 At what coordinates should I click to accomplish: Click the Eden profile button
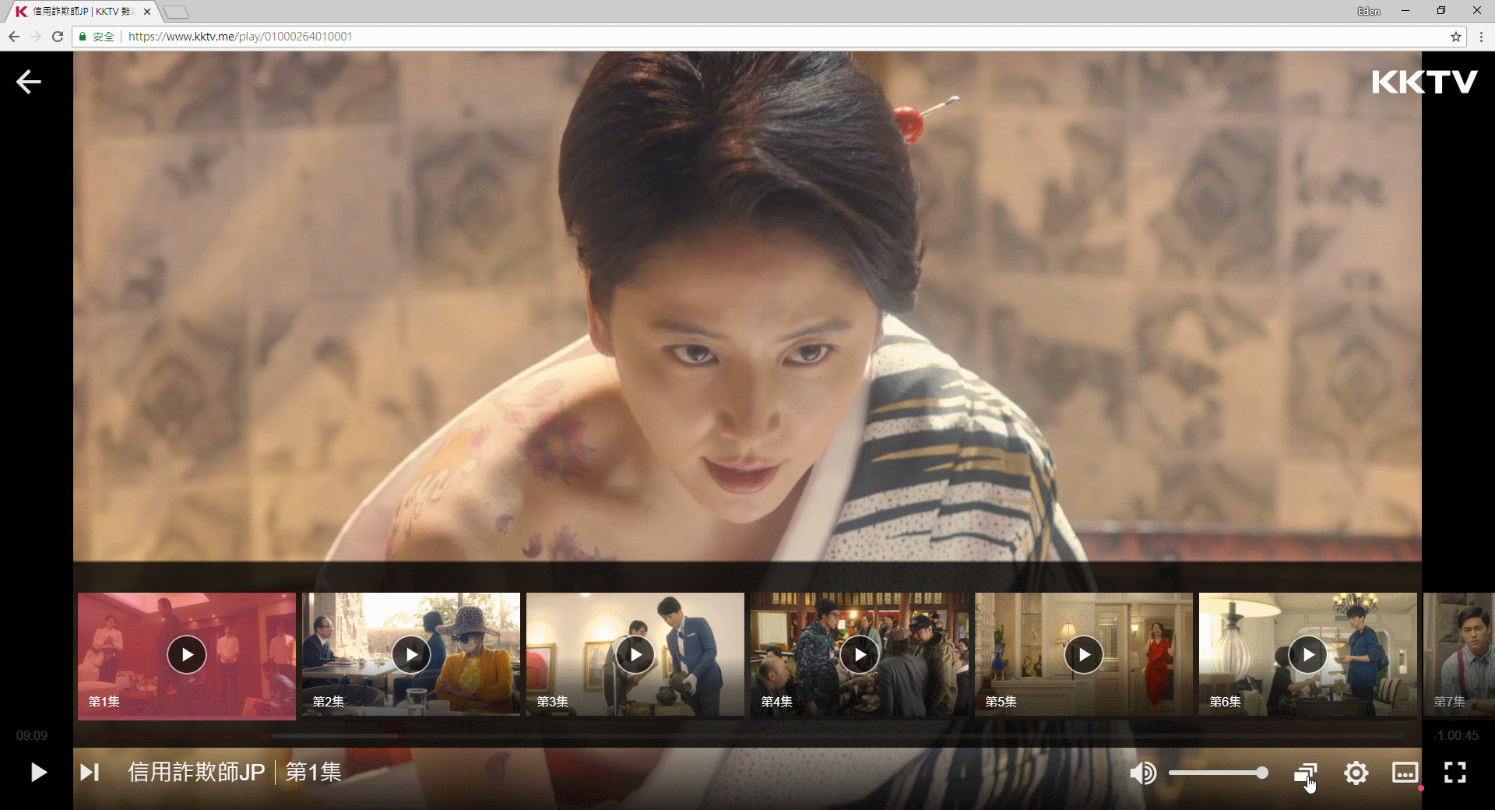[1369, 11]
